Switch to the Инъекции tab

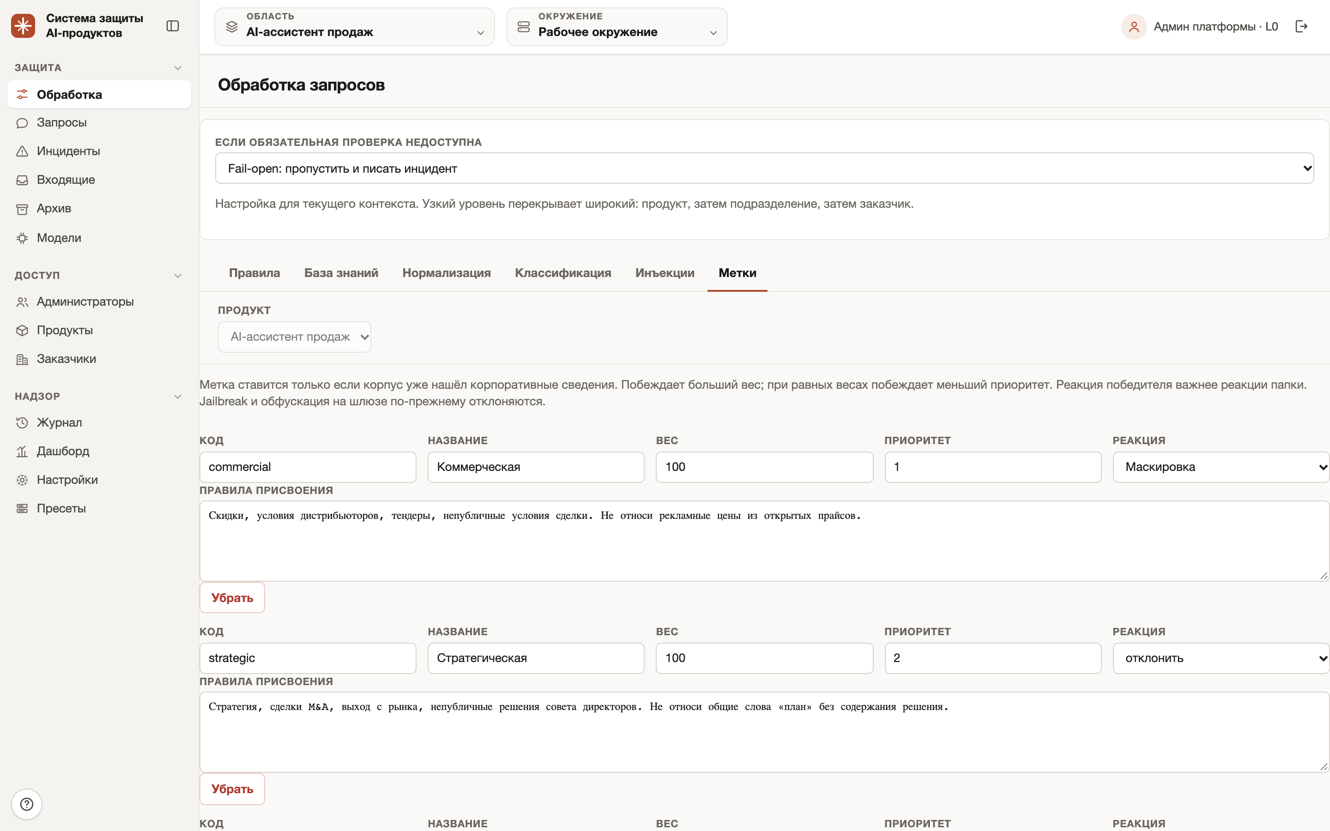coord(665,272)
